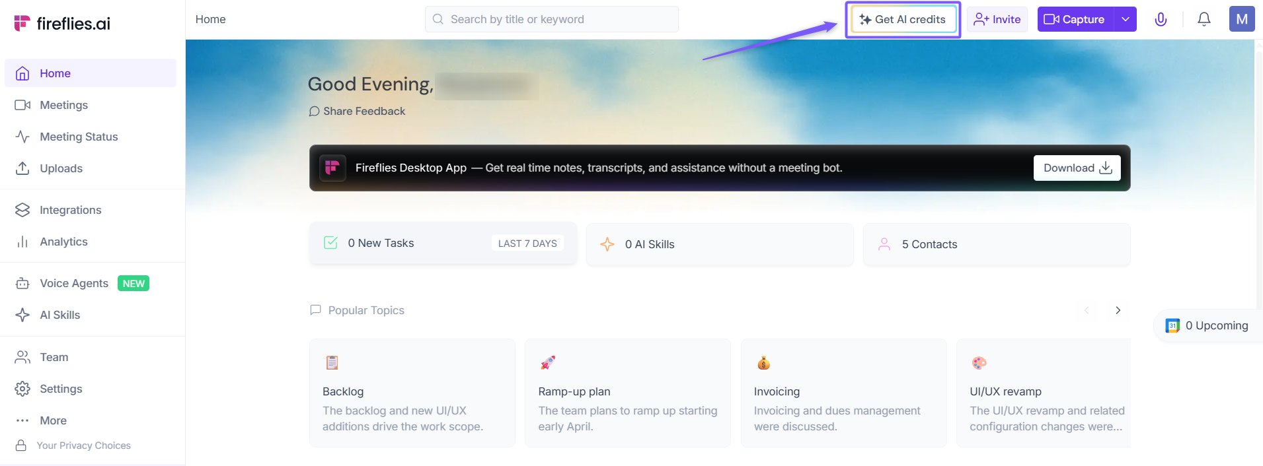Click the fireflies.ai logo

coord(62,24)
